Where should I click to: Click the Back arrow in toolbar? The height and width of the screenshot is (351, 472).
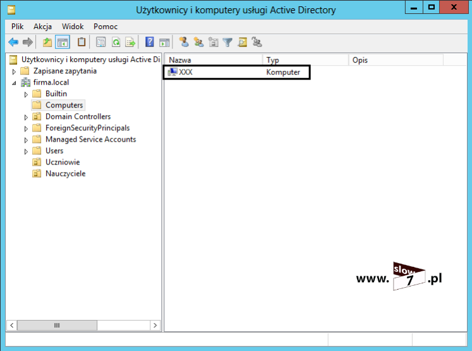click(x=13, y=42)
